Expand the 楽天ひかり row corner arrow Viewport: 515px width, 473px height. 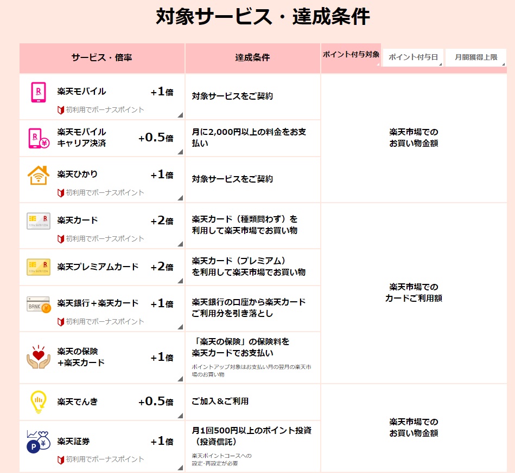click(x=180, y=198)
